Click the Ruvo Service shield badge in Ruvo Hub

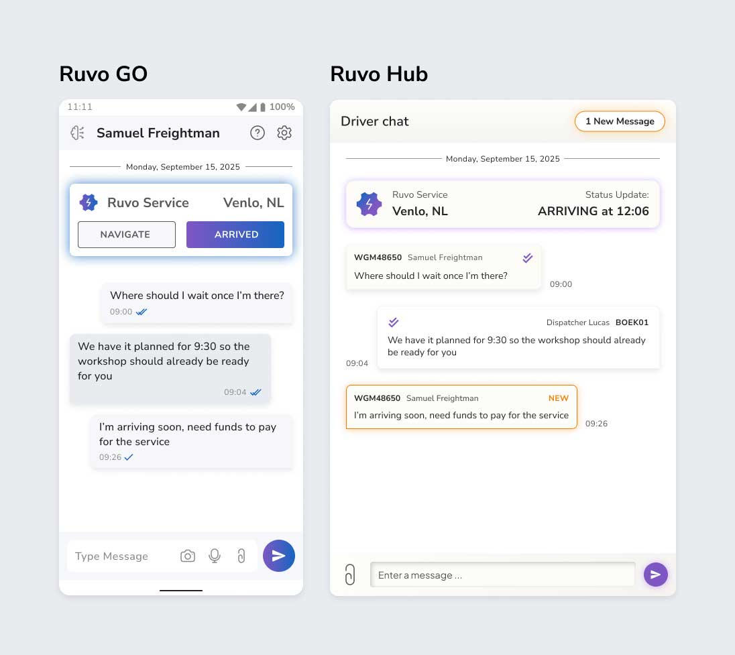(368, 203)
